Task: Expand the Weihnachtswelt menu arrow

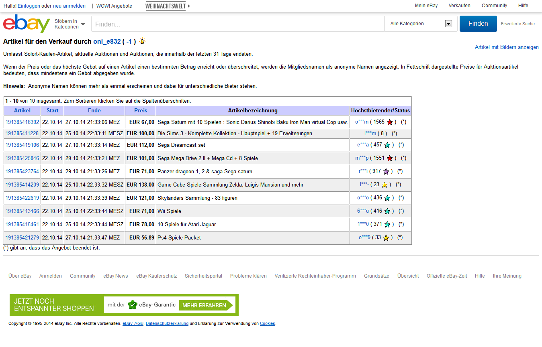Action: click(x=189, y=6)
